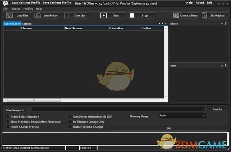The width and height of the screenshot is (231, 152).
Task: Sort by New Filename column header
Action: click(86, 28)
